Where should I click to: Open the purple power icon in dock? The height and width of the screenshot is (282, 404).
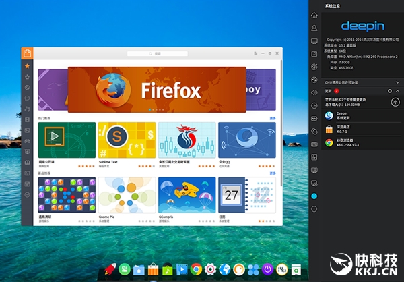(268, 269)
